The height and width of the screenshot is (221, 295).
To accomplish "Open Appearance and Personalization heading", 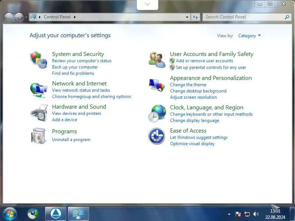I will point(211,78).
